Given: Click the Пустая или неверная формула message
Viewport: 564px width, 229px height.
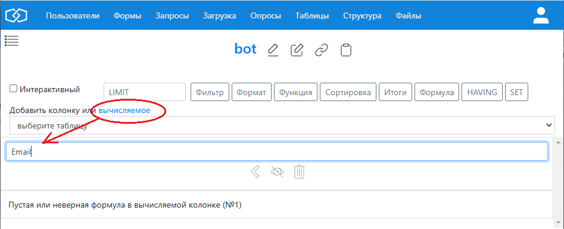Looking at the screenshot, I should [x=125, y=205].
